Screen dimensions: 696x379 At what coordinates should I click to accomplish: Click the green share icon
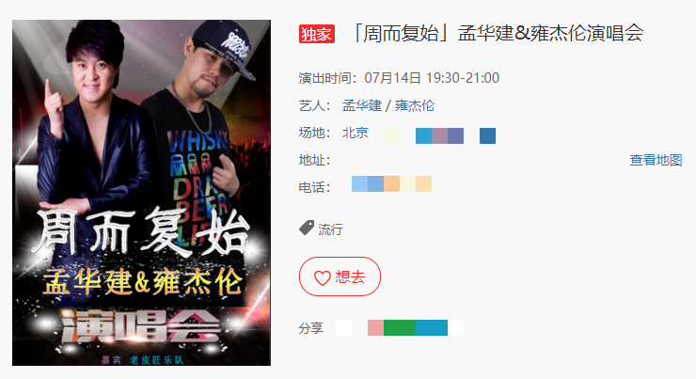pos(400,327)
